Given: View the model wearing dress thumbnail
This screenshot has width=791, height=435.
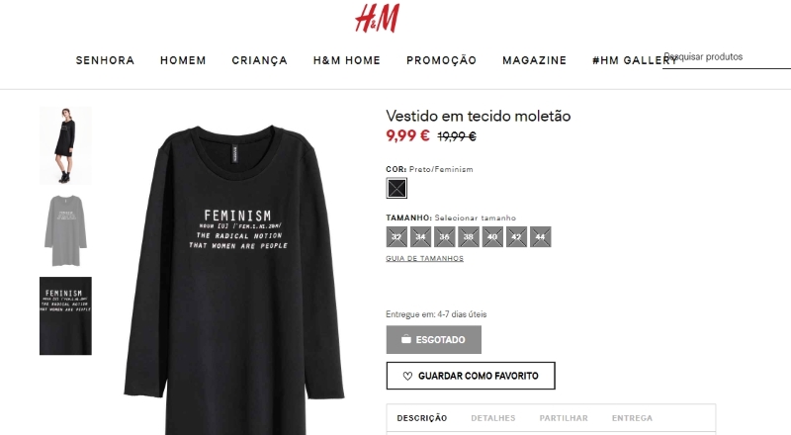Looking at the screenshot, I should [x=65, y=145].
